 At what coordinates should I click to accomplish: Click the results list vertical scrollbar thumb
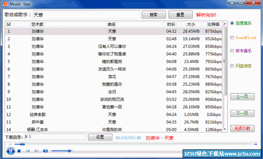pos(225,61)
